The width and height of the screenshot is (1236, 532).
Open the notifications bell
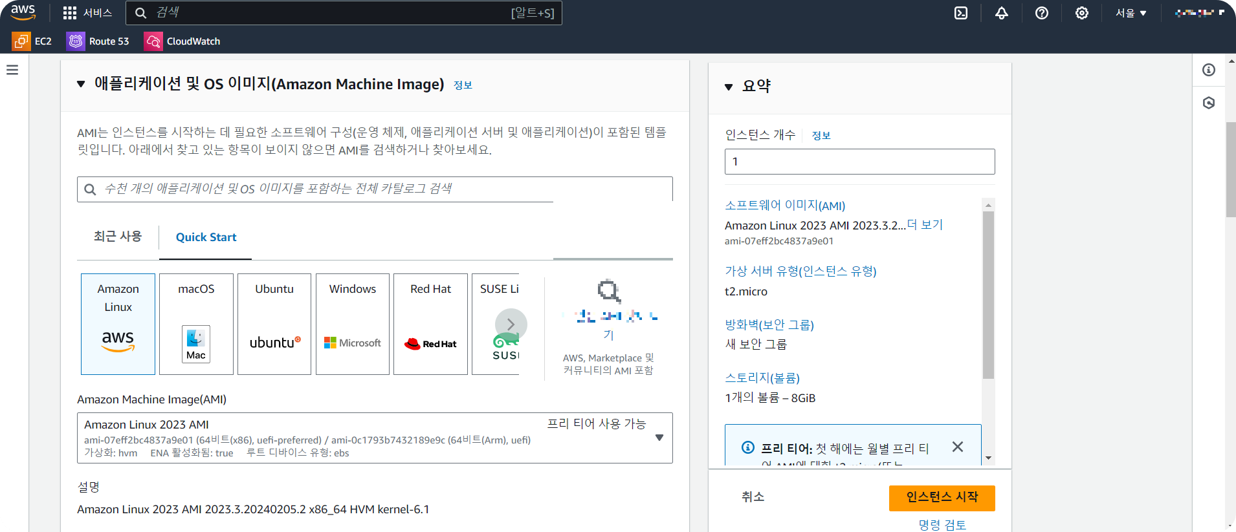pyautogui.click(x=1002, y=13)
